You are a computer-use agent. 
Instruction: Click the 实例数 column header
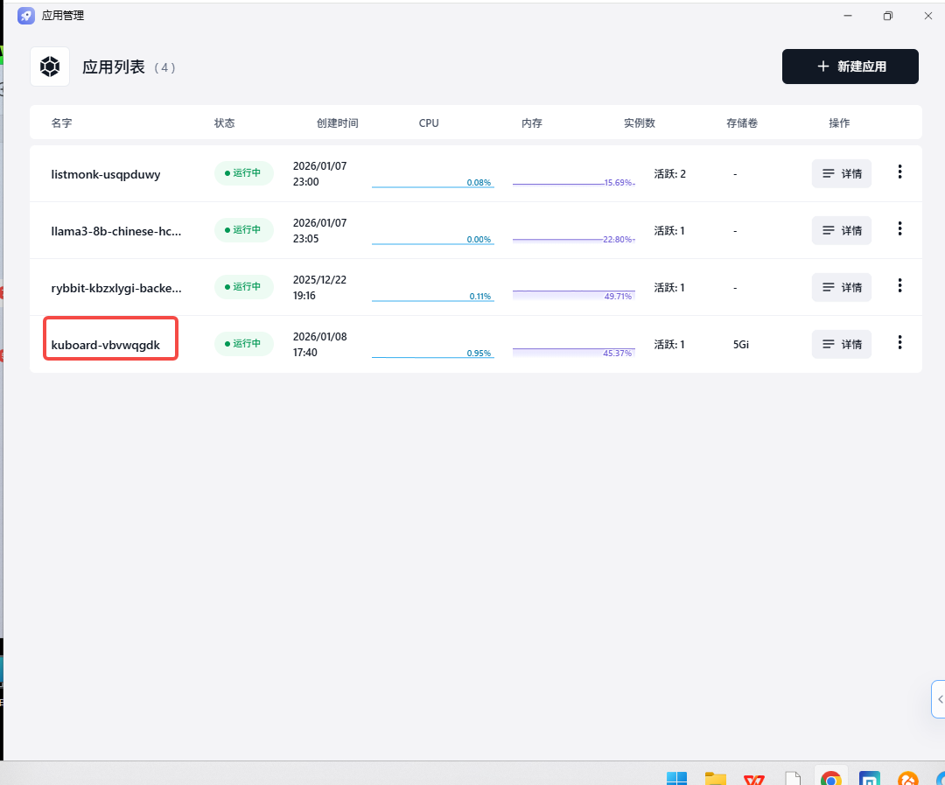coord(640,123)
